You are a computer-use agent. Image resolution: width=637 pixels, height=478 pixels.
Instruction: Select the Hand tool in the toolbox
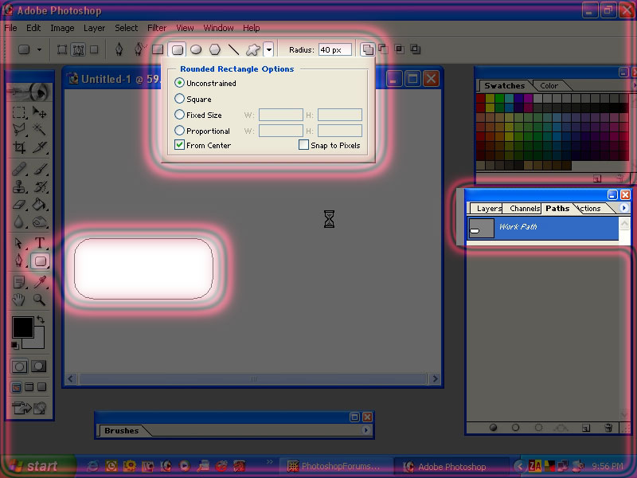click(x=20, y=300)
